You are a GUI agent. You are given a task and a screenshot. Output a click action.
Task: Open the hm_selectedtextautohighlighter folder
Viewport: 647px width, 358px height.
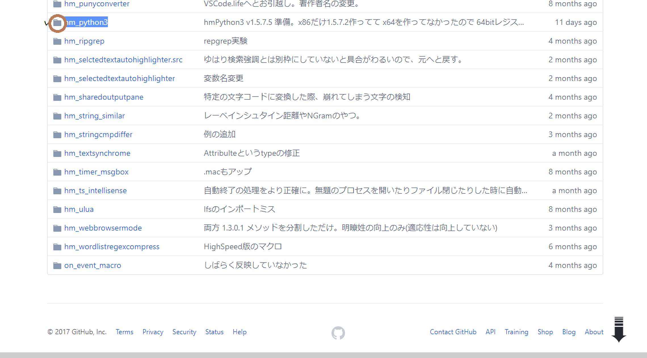pyautogui.click(x=119, y=78)
